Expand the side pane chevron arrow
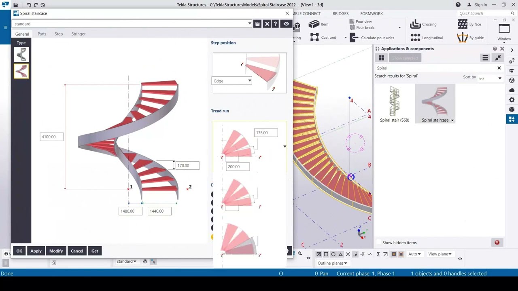The height and width of the screenshot is (291, 518). click(512, 50)
